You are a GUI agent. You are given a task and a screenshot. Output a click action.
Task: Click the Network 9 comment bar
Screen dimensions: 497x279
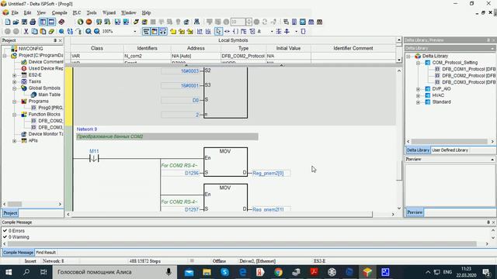167,136
